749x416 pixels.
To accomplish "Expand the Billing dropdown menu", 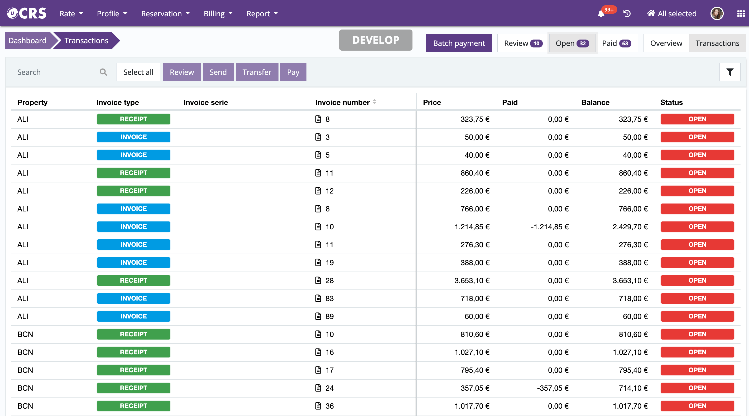I will coord(218,14).
